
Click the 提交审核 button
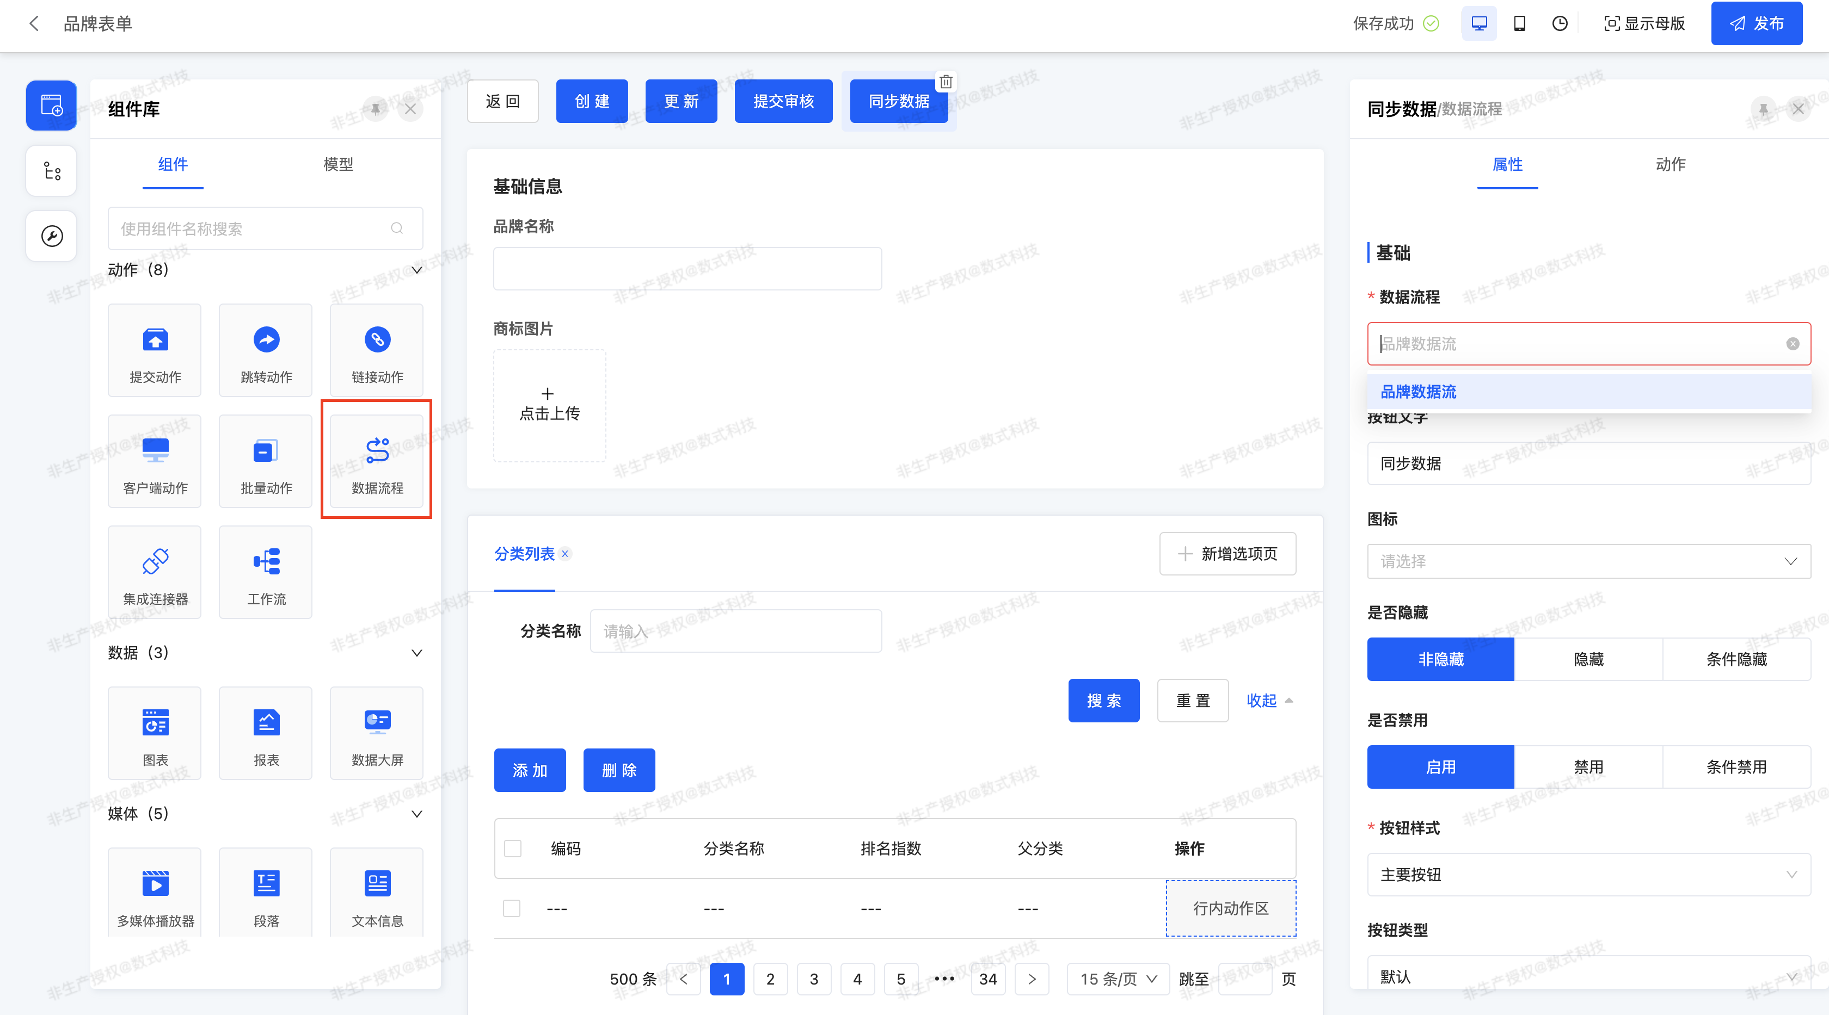[x=783, y=101]
